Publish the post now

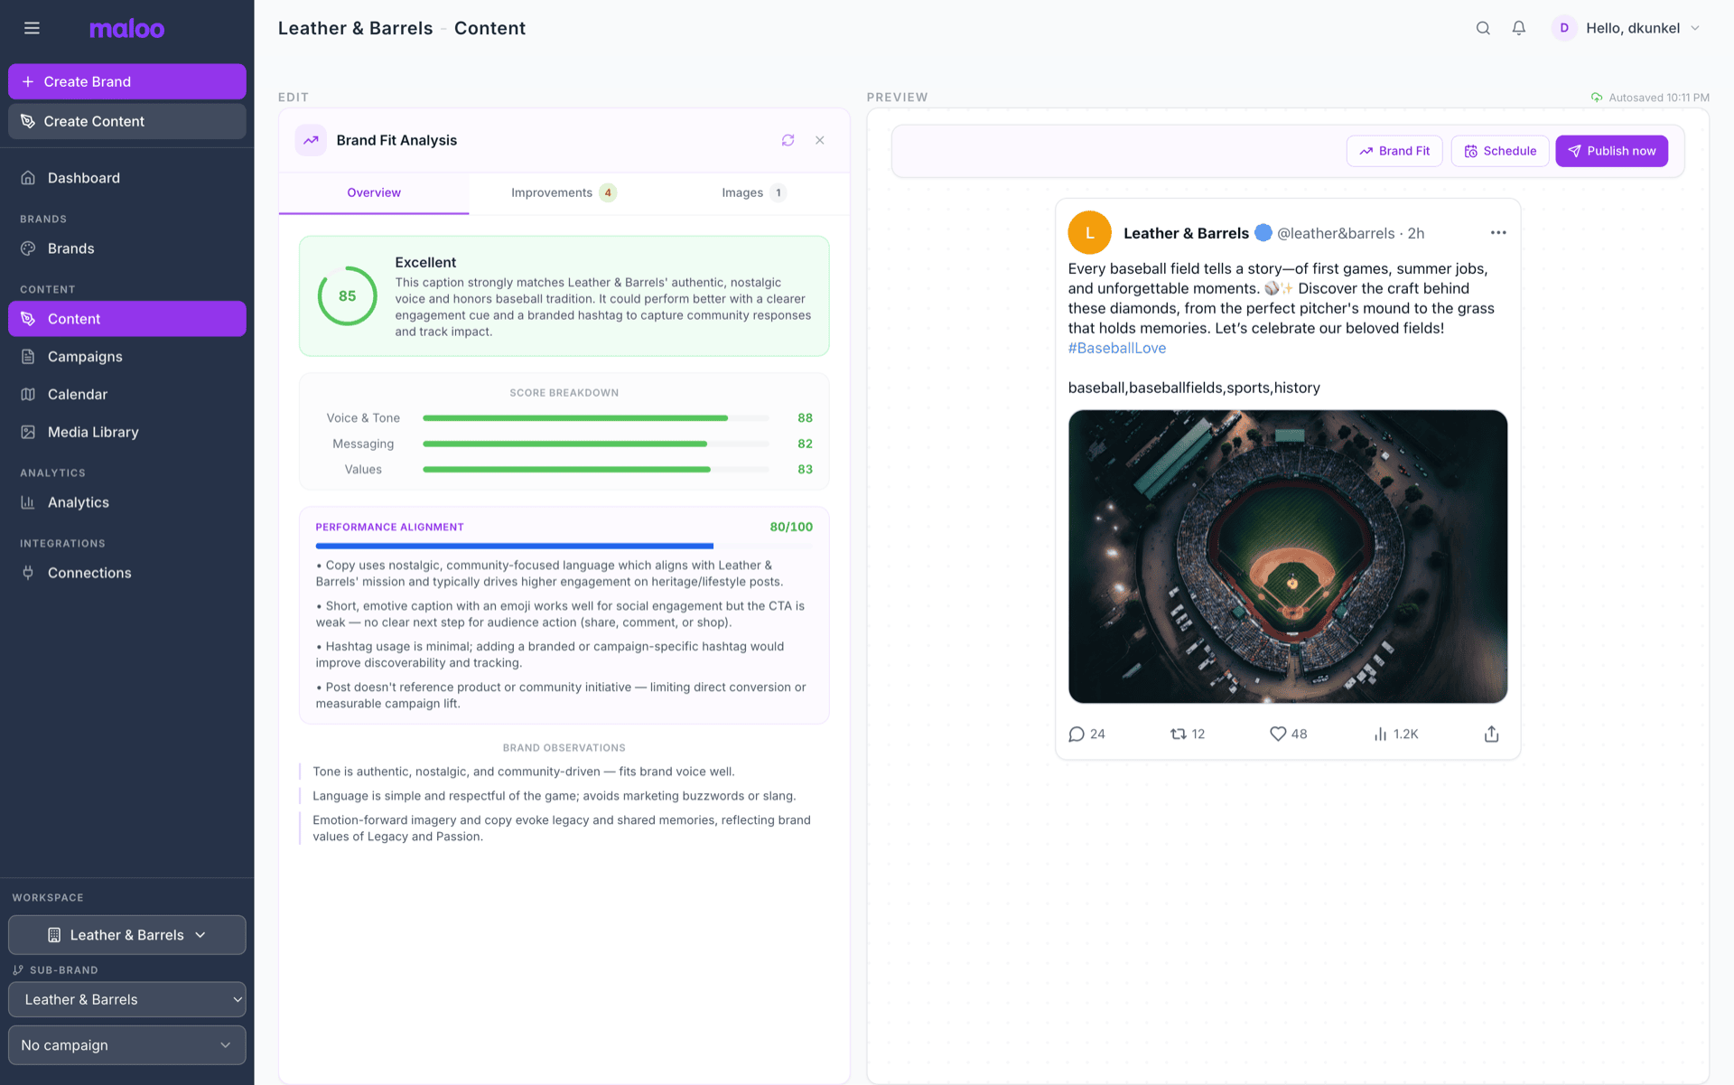click(x=1611, y=151)
